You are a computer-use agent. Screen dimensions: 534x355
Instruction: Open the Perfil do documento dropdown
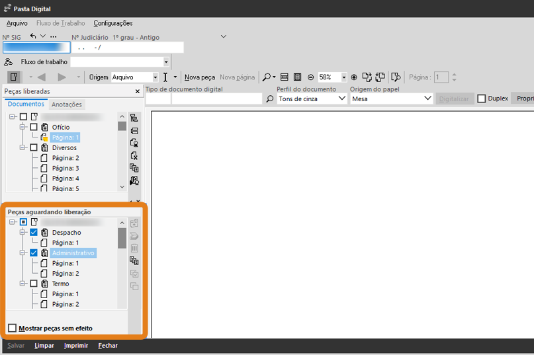[341, 99]
